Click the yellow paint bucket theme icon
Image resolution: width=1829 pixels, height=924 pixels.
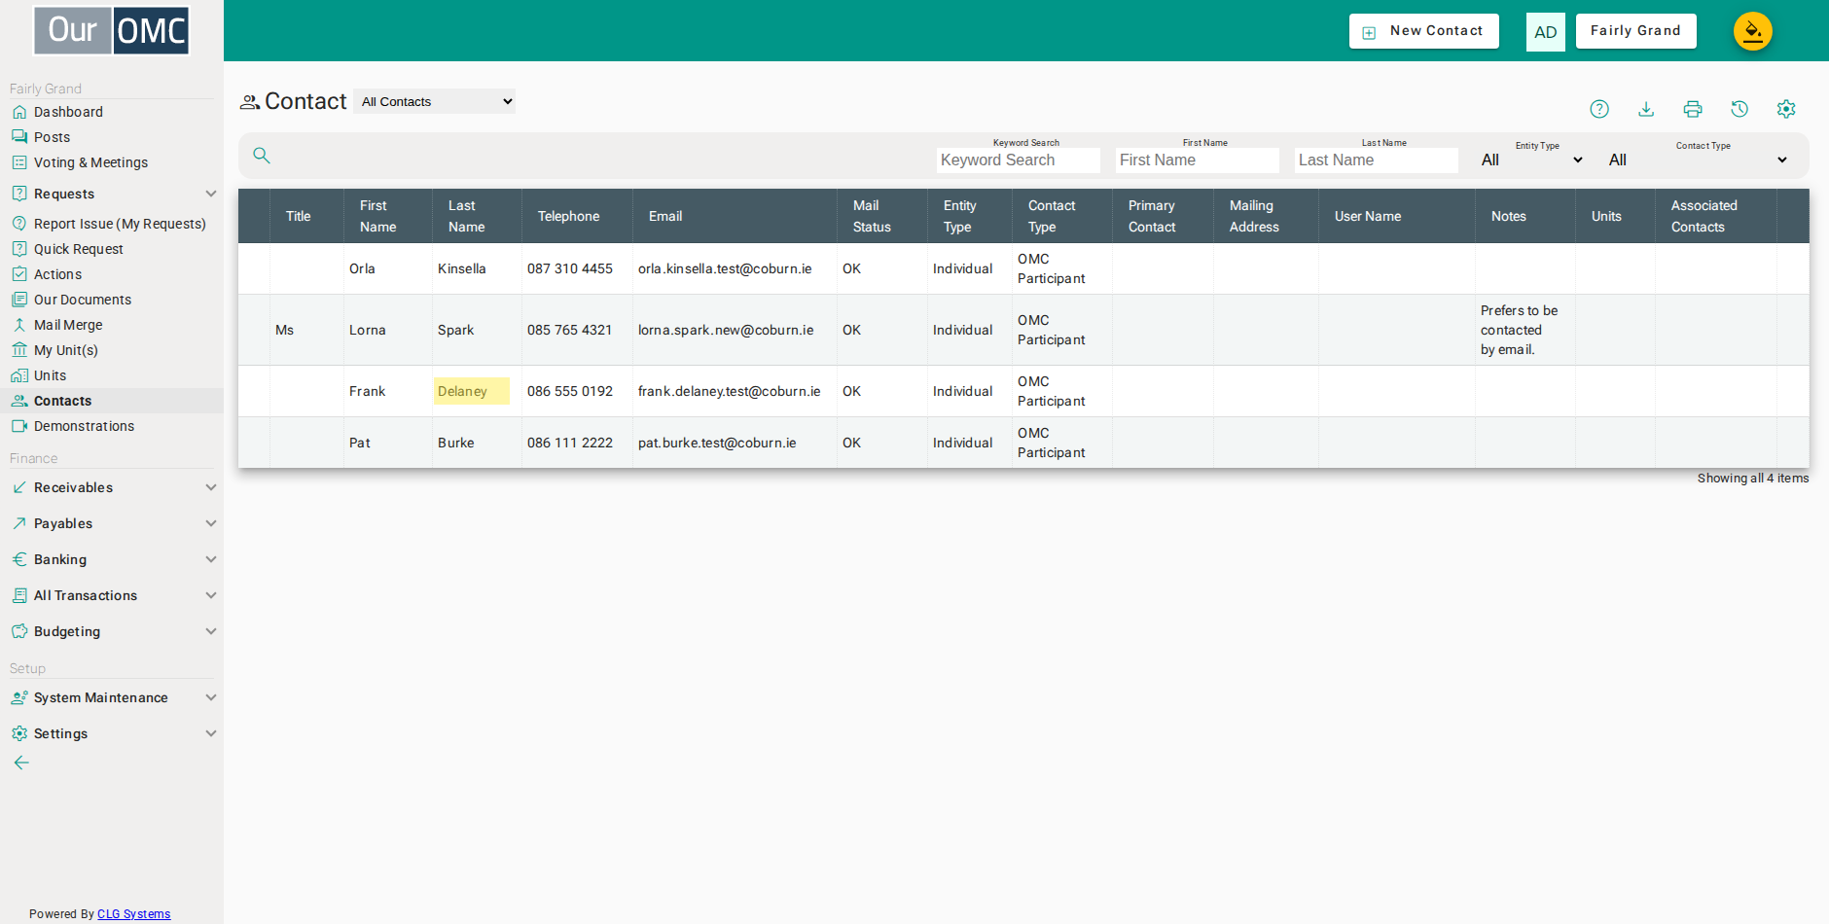pos(1753,31)
